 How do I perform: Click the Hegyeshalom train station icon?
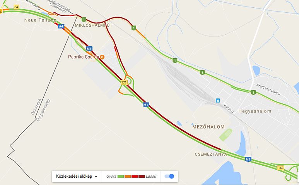coord(218,101)
